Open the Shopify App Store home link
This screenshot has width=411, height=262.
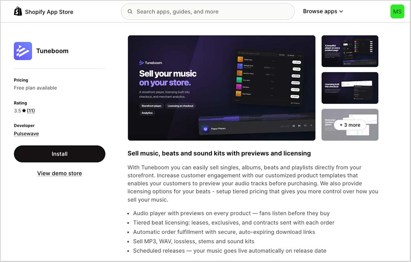[43, 12]
